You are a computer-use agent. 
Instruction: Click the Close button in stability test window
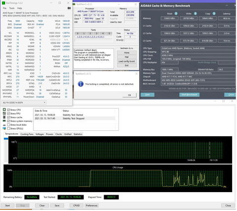228,206
